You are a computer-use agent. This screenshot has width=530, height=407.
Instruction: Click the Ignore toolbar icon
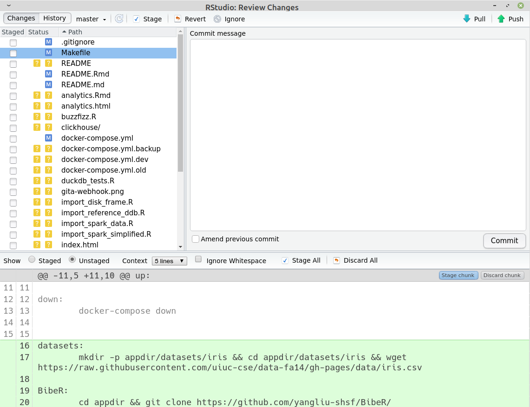(217, 19)
